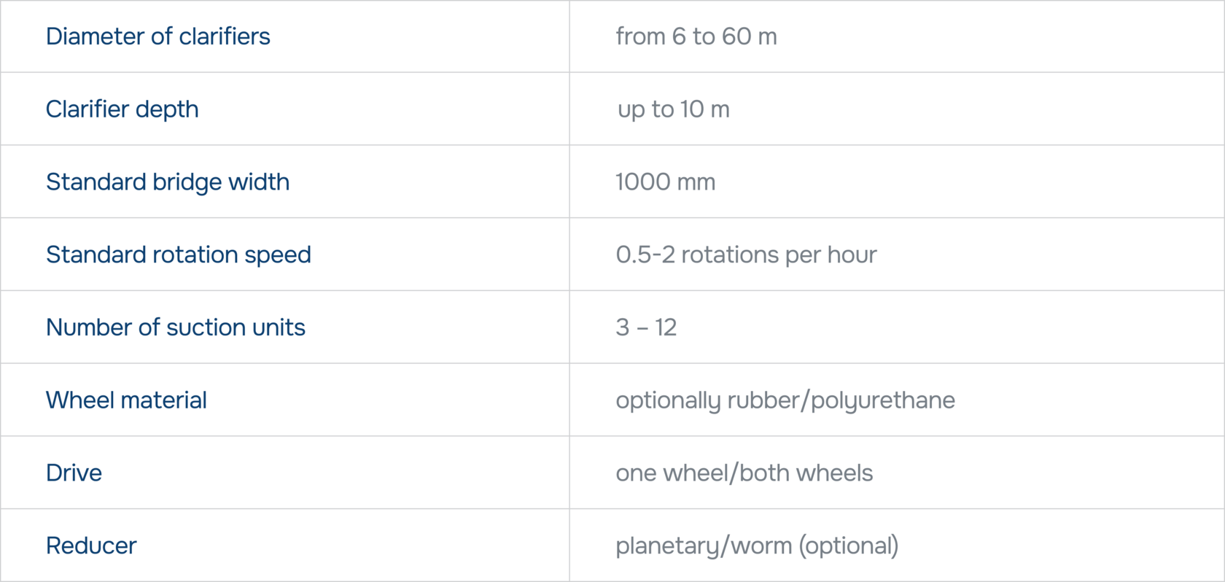Select the 'one wheel/both wheels' value
The height and width of the screenshot is (582, 1225).
tap(744, 473)
